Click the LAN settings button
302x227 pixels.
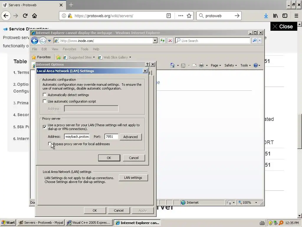pos(133,178)
